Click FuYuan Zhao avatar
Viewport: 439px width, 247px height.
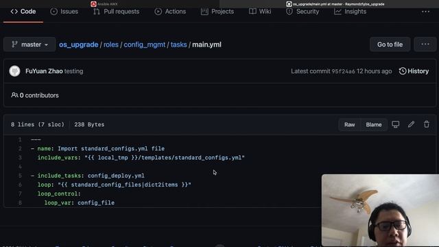tap(14, 71)
